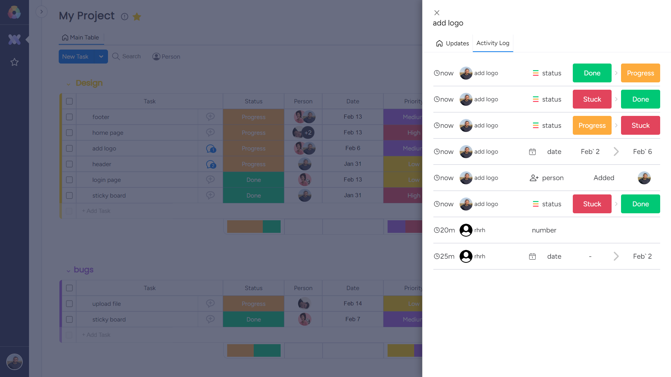
Task: Toggle checkbox for sticky board bugs task
Action: [x=69, y=319]
